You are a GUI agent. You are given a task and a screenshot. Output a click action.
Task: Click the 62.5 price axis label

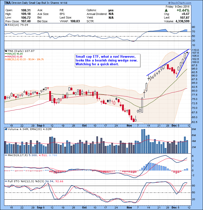click(195, 122)
